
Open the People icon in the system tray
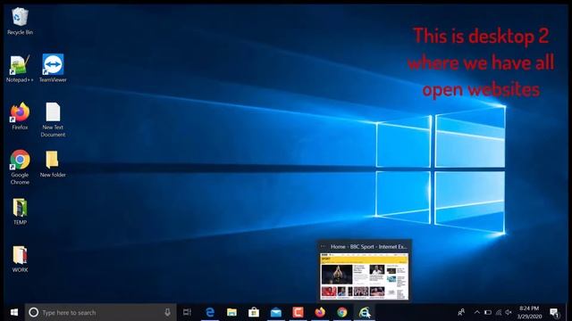[461, 312]
